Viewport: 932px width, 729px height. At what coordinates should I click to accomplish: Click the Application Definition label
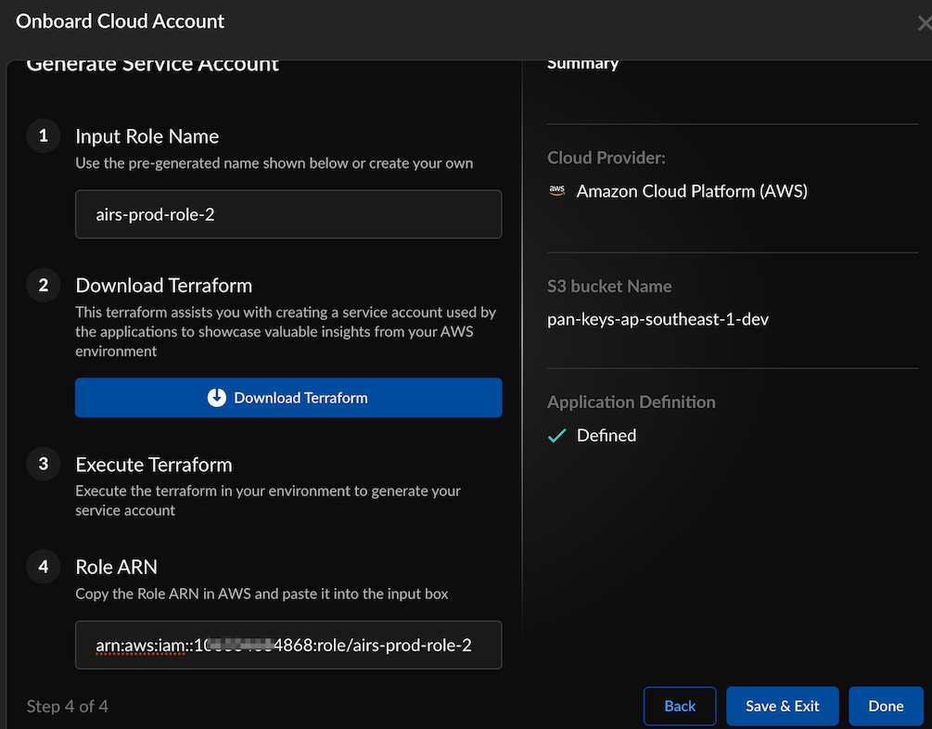[x=631, y=403]
